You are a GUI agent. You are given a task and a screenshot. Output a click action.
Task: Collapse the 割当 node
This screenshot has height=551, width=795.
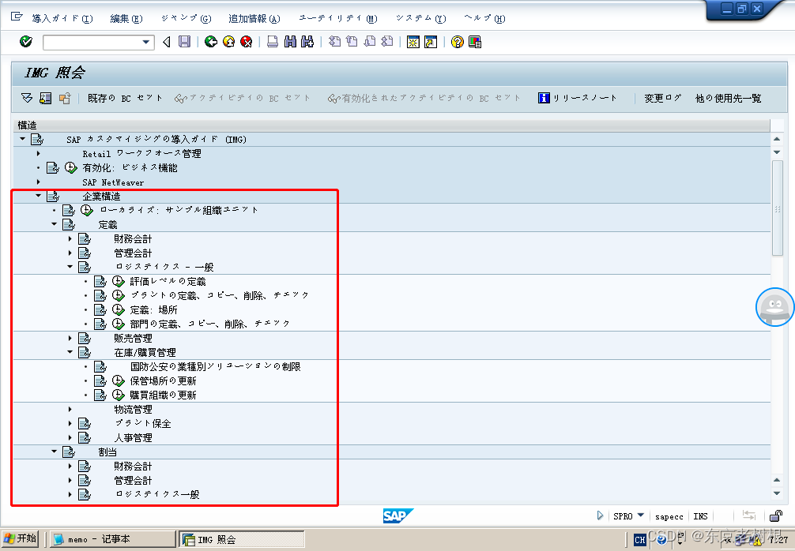point(54,451)
